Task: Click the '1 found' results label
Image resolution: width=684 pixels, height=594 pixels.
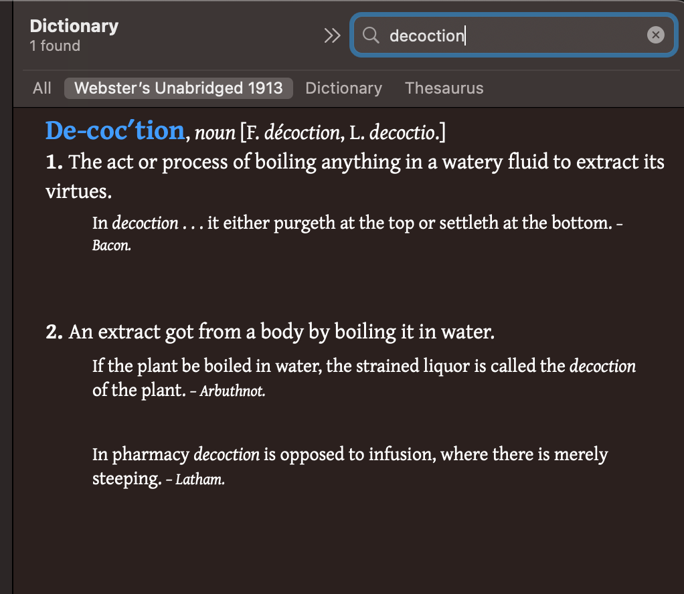Action: click(x=55, y=45)
